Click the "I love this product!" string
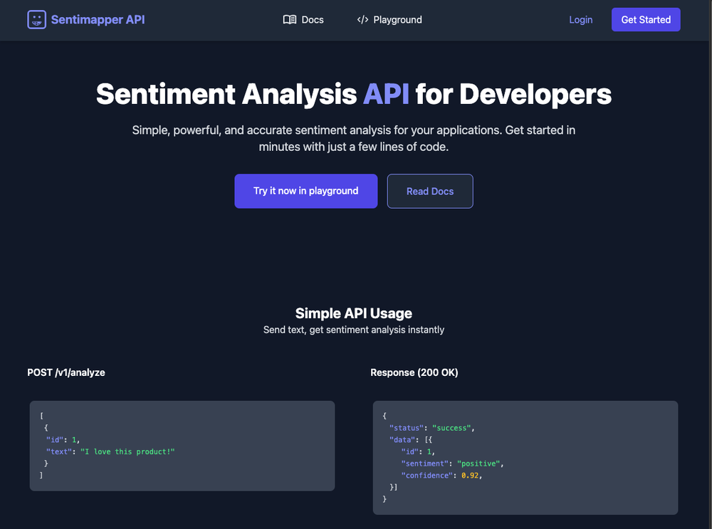 coord(127,452)
